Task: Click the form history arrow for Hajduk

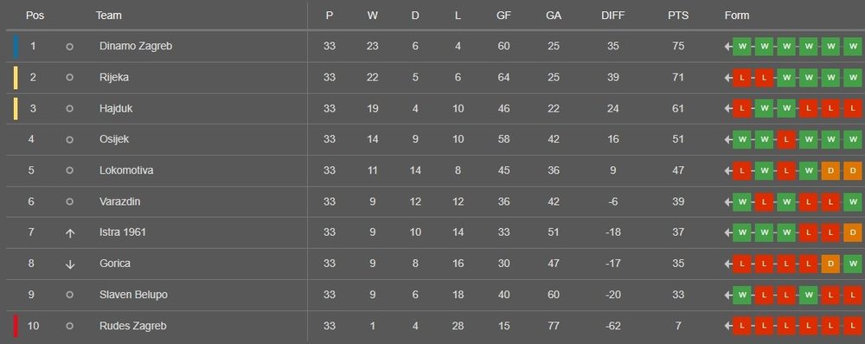Action: pos(728,109)
